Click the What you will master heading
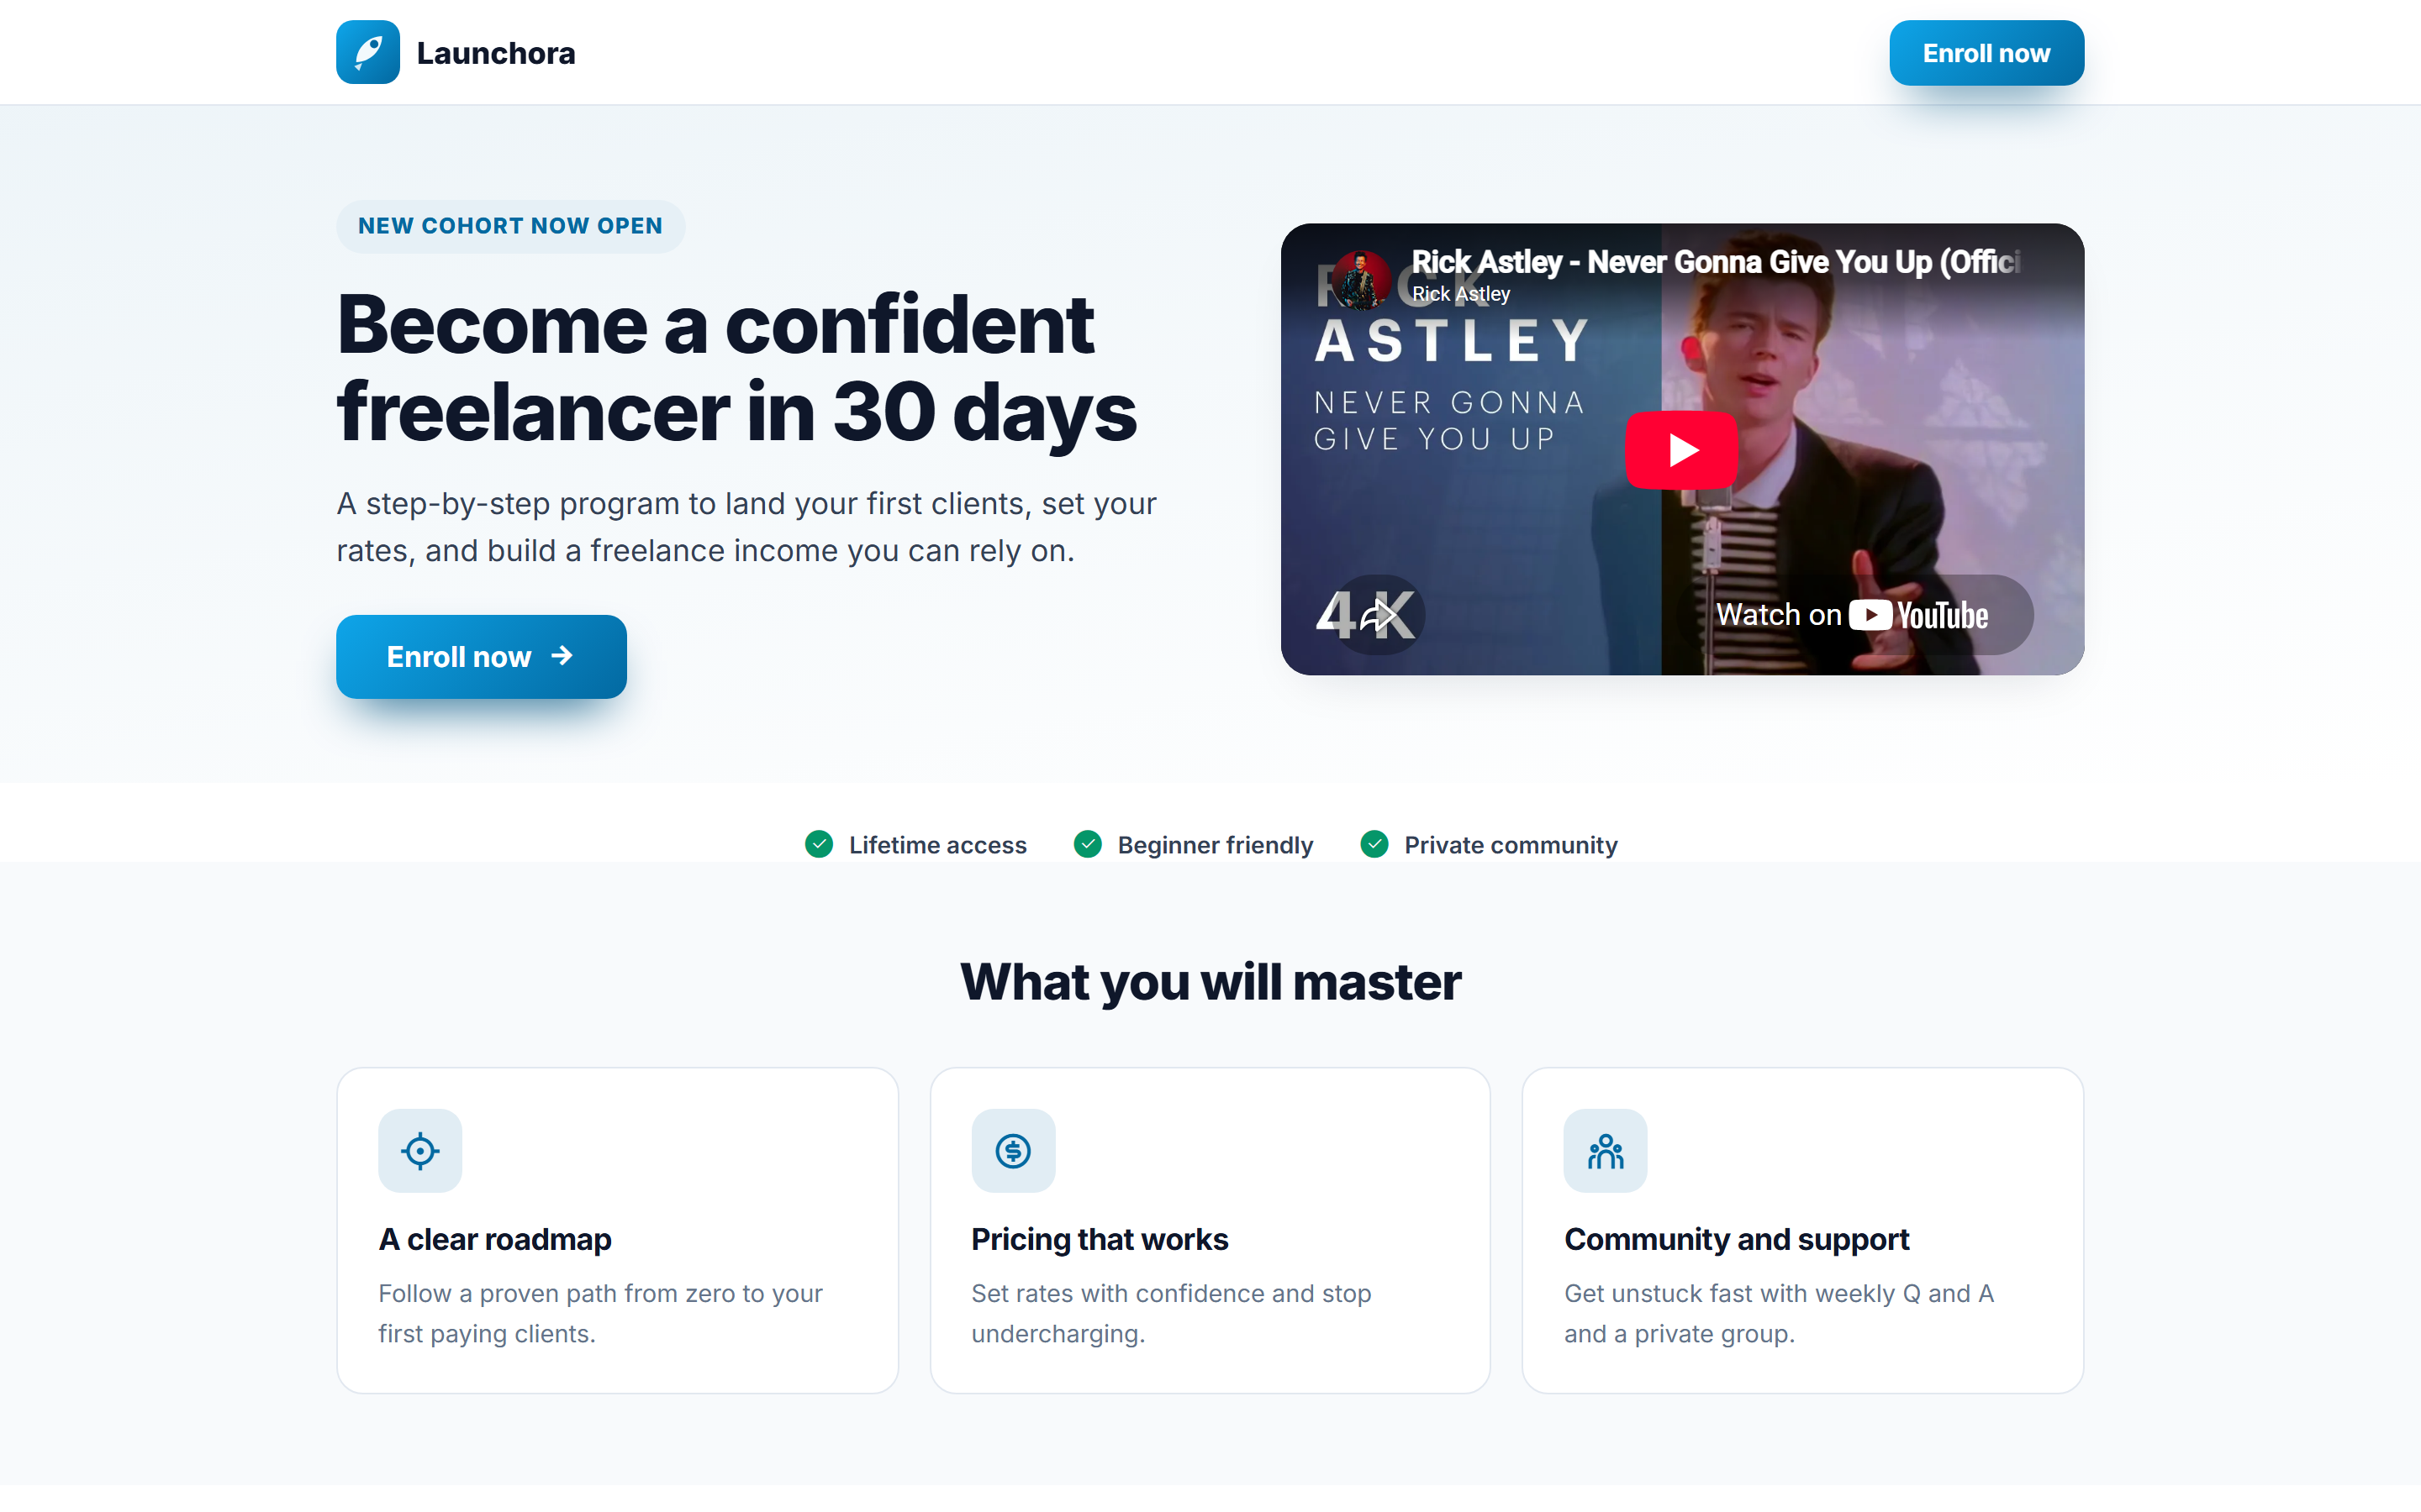 (x=1210, y=981)
